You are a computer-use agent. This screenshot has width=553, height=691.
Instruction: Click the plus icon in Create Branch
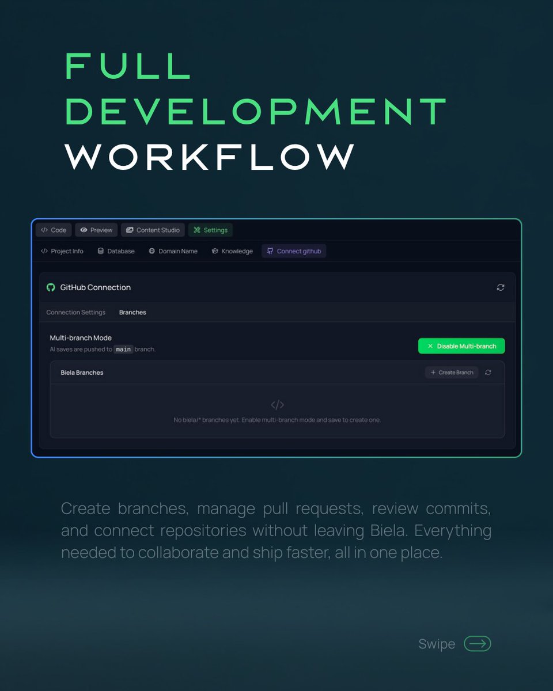(x=433, y=373)
